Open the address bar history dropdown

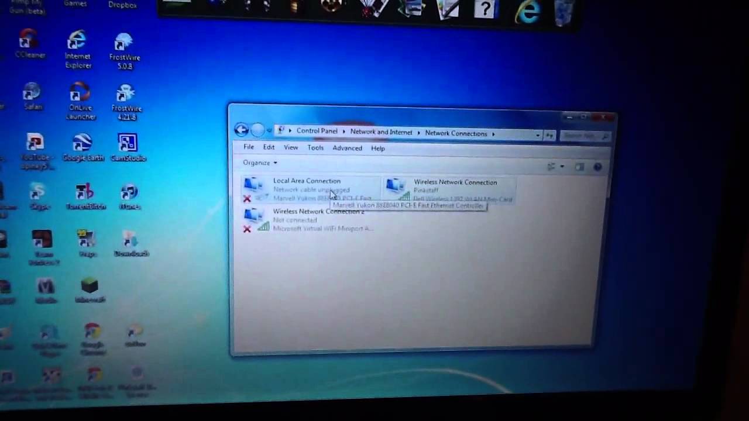(537, 135)
